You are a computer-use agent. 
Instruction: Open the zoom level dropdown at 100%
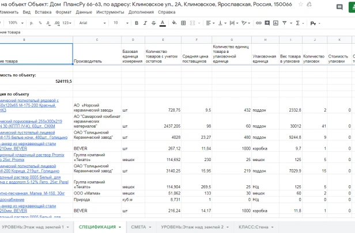[x=16, y=23]
